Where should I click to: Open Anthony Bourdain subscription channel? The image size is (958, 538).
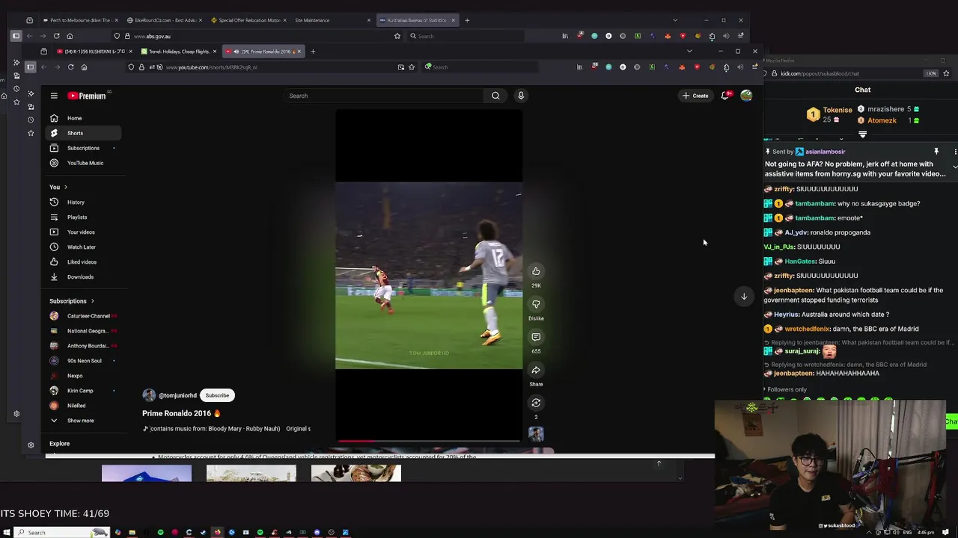82,346
